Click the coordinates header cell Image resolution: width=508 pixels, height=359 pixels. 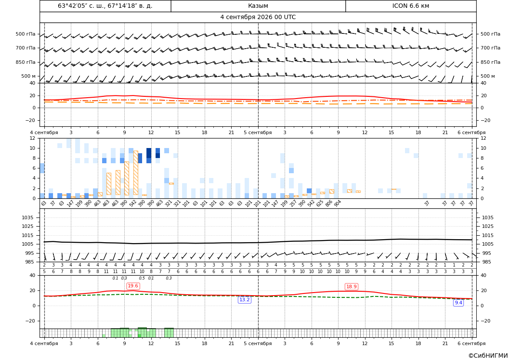click(x=105, y=6)
